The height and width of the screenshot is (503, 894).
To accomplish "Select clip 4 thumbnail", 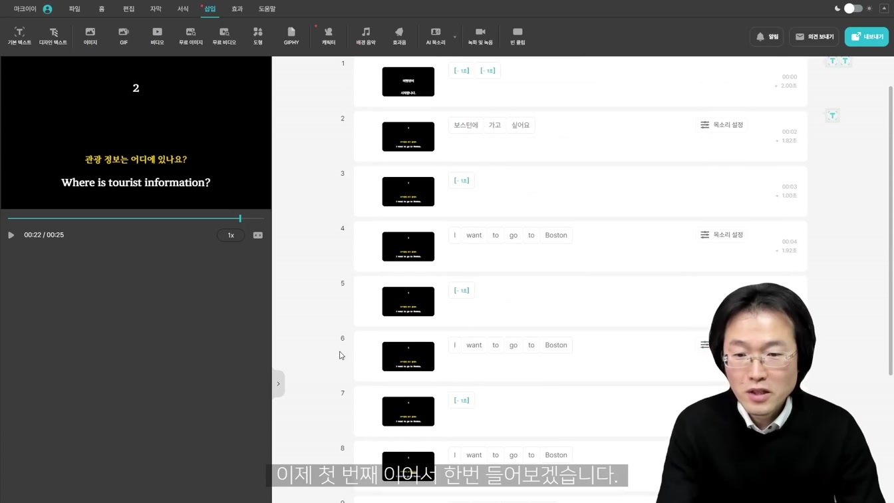I will click(408, 246).
